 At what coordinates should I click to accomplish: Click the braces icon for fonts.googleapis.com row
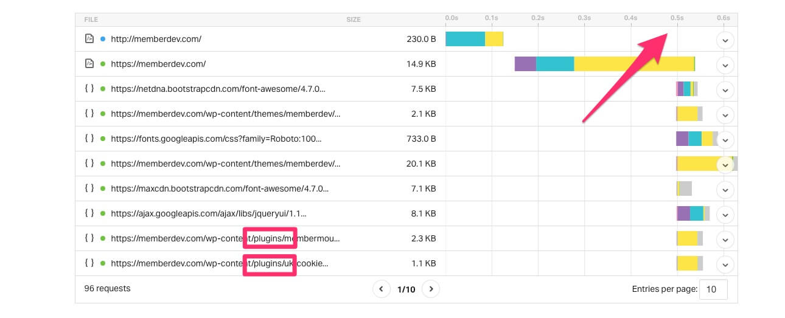pyautogui.click(x=89, y=138)
